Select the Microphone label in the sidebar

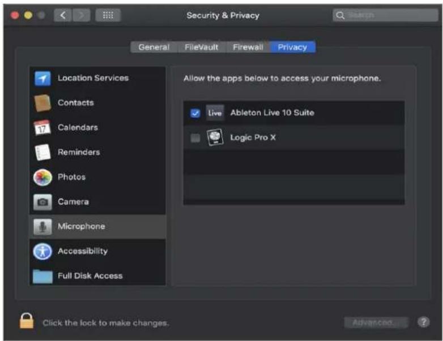(82, 226)
